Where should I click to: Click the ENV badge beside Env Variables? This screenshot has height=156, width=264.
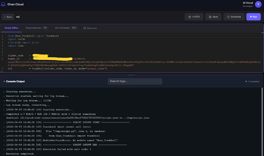[x=74, y=28]
